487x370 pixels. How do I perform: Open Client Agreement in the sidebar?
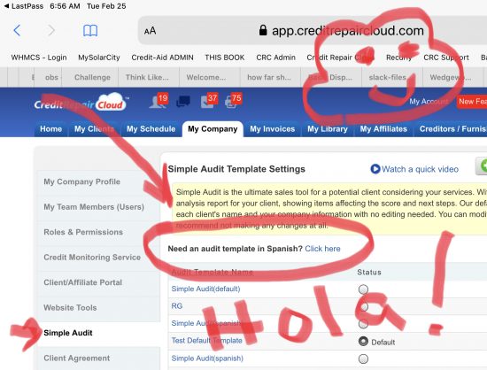pyautogui.click(x=77, y=358)
